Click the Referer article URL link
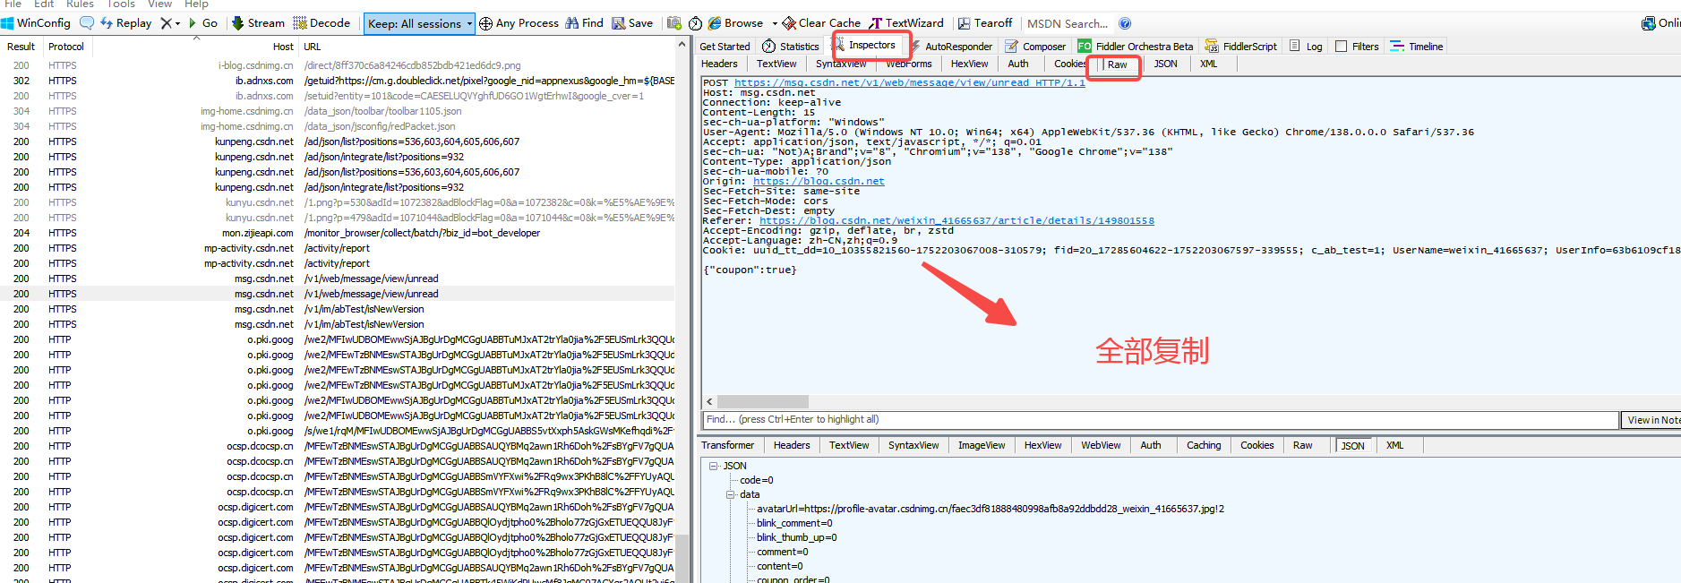The image size is (1681, 583). [956, 220]
